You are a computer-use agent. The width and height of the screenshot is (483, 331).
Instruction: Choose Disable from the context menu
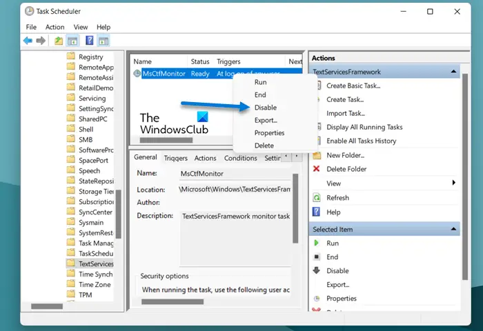(x=266, y=108)
